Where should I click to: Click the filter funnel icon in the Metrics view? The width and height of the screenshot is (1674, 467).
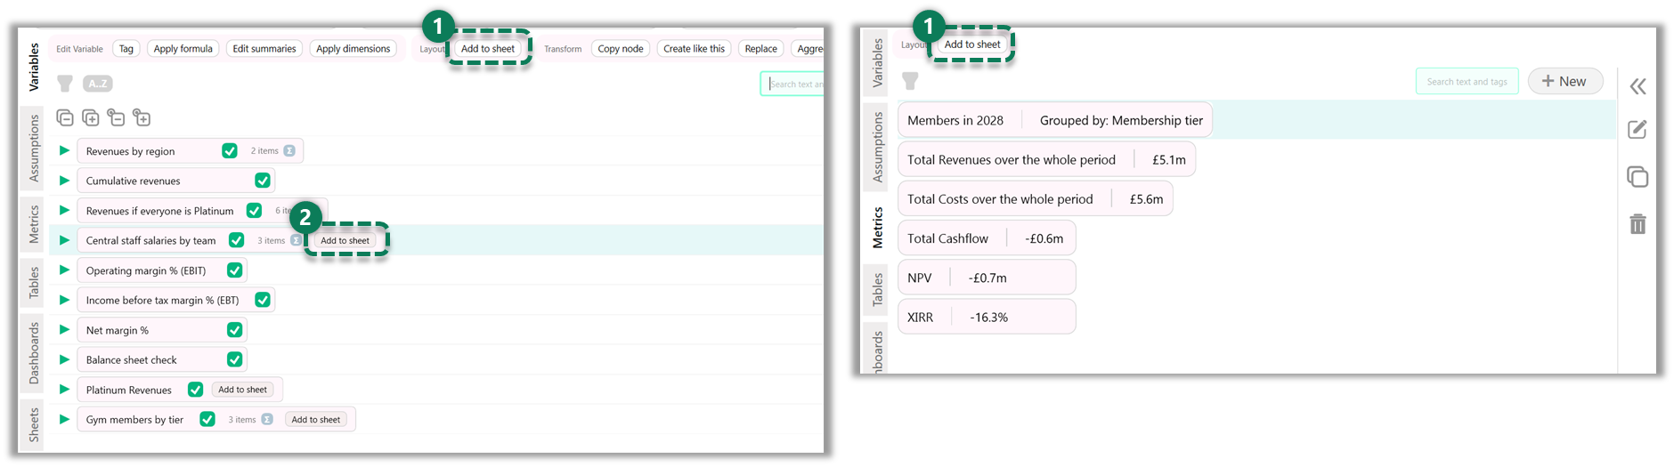[x=910, y=81]
